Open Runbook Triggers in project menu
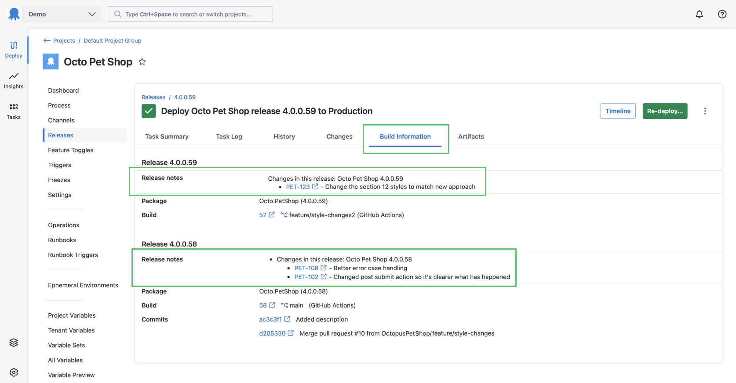This screenshot has width=736, height=383. pos(73,255)
